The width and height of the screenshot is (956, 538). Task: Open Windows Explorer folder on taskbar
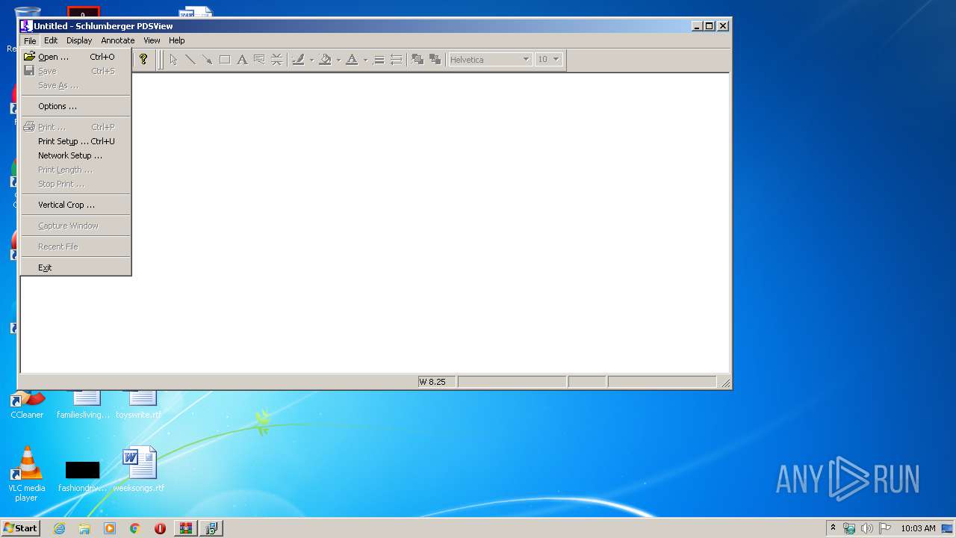pyautogui.click(x=84, y=528)
